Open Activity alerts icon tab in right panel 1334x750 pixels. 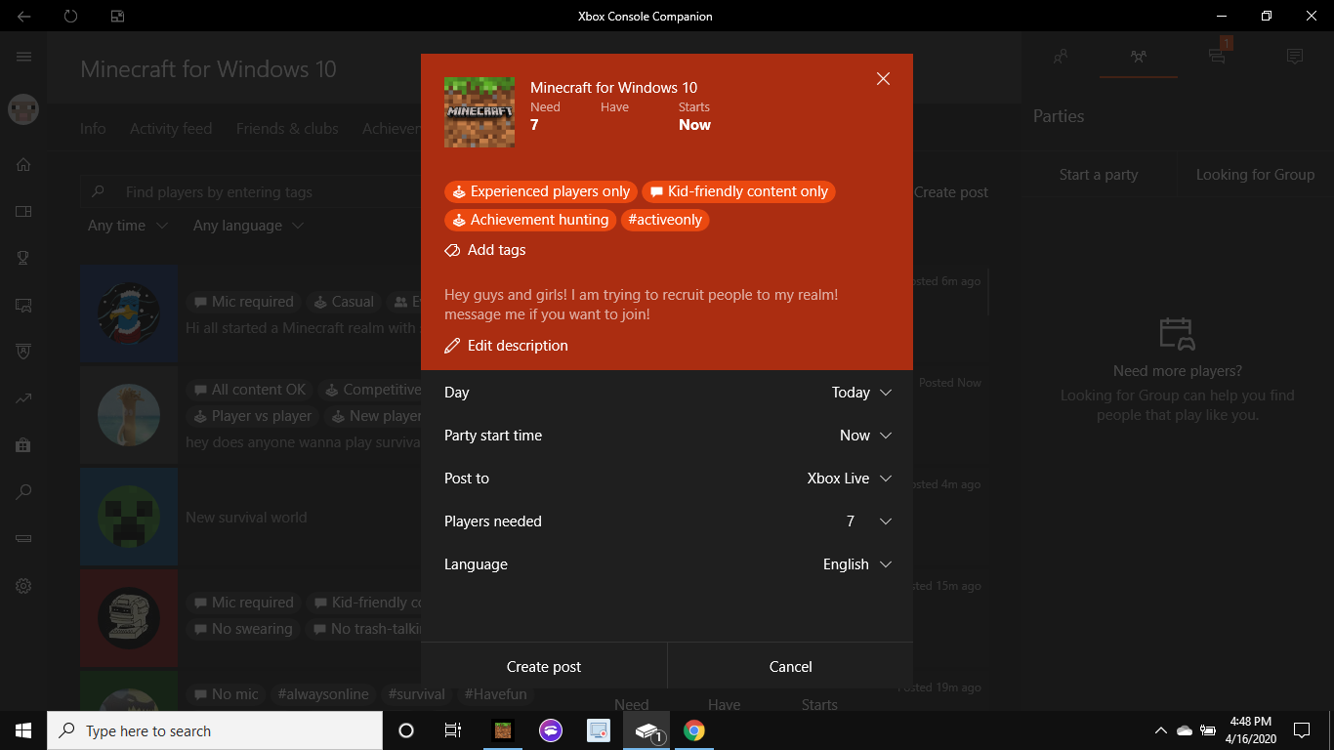pyautogui.click(x=1295, y=57)
